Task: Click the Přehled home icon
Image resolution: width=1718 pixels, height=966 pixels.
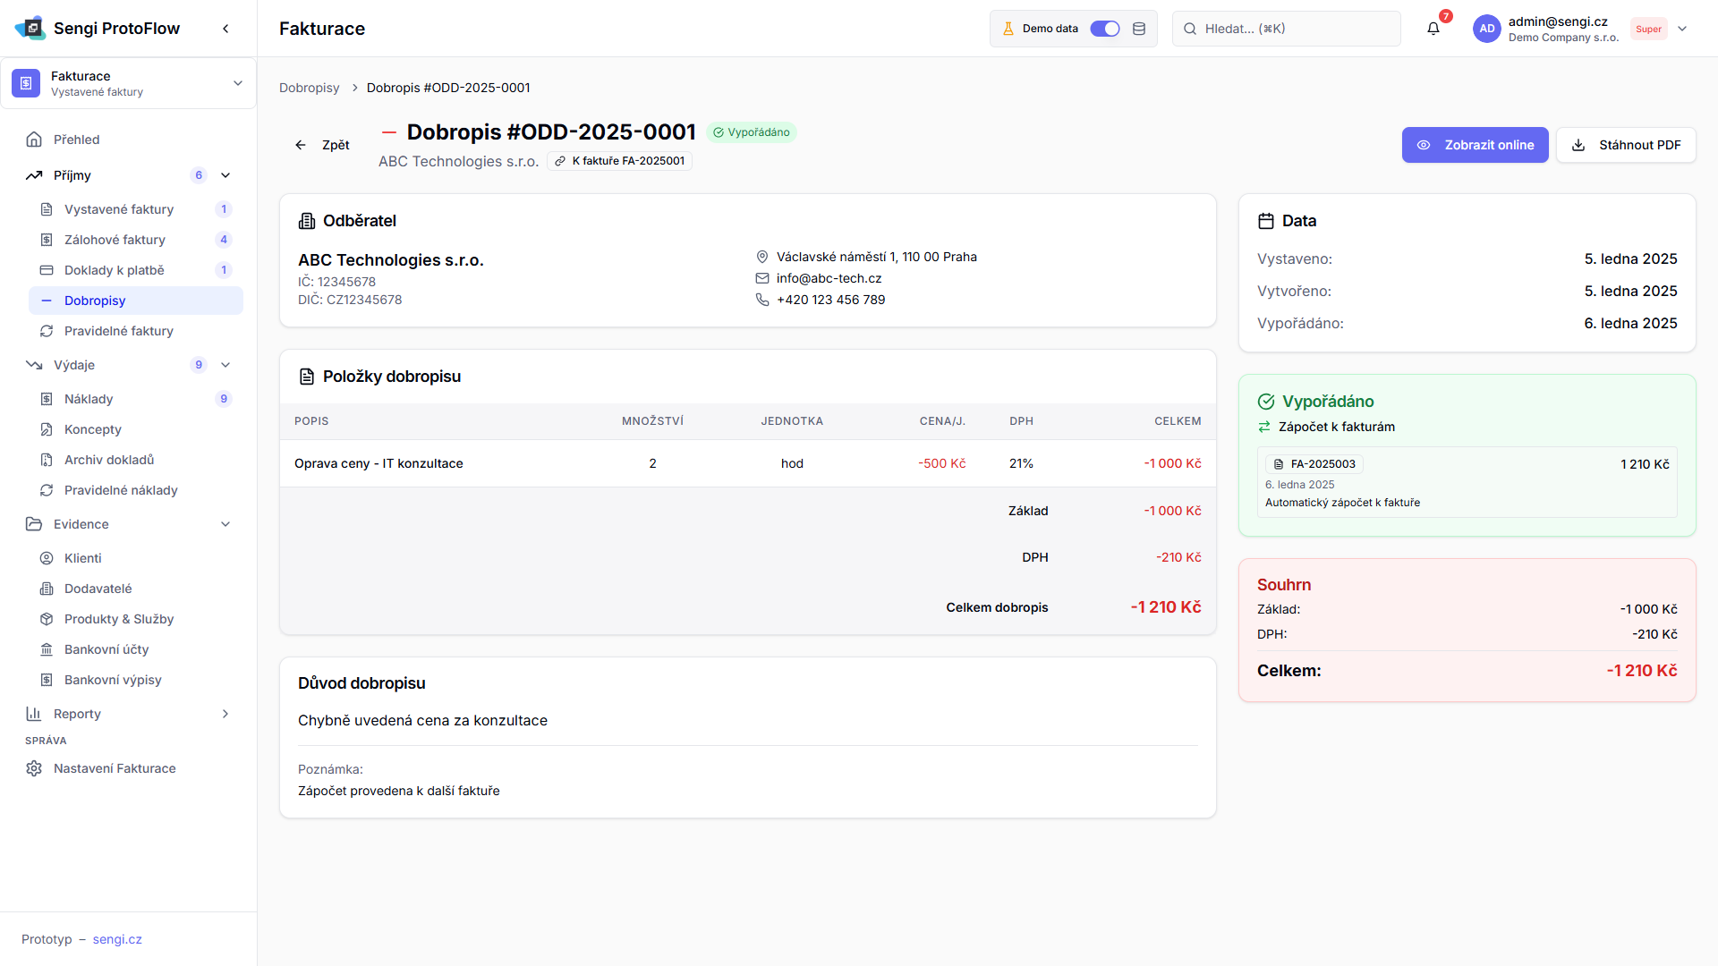Action: pos(34,140)
